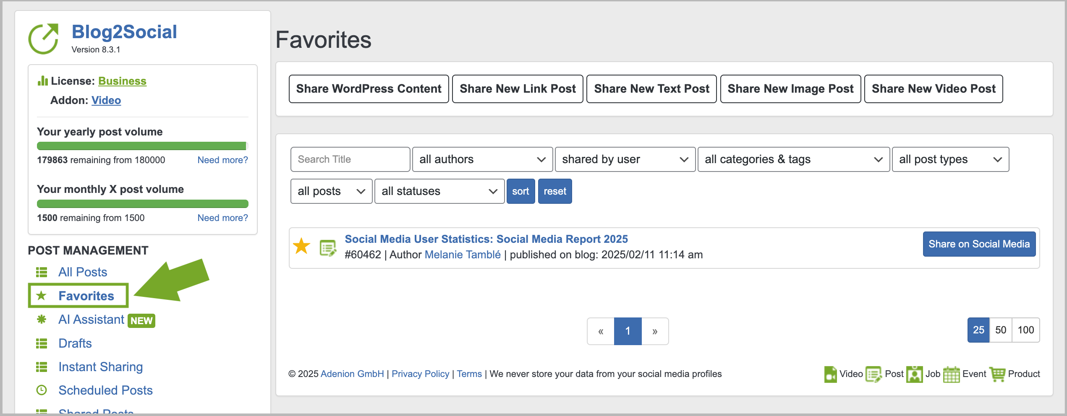Viewport: 1067px width, 416px height.
Task: Open Social Media User Statistics post title
Action: [486, 239]
